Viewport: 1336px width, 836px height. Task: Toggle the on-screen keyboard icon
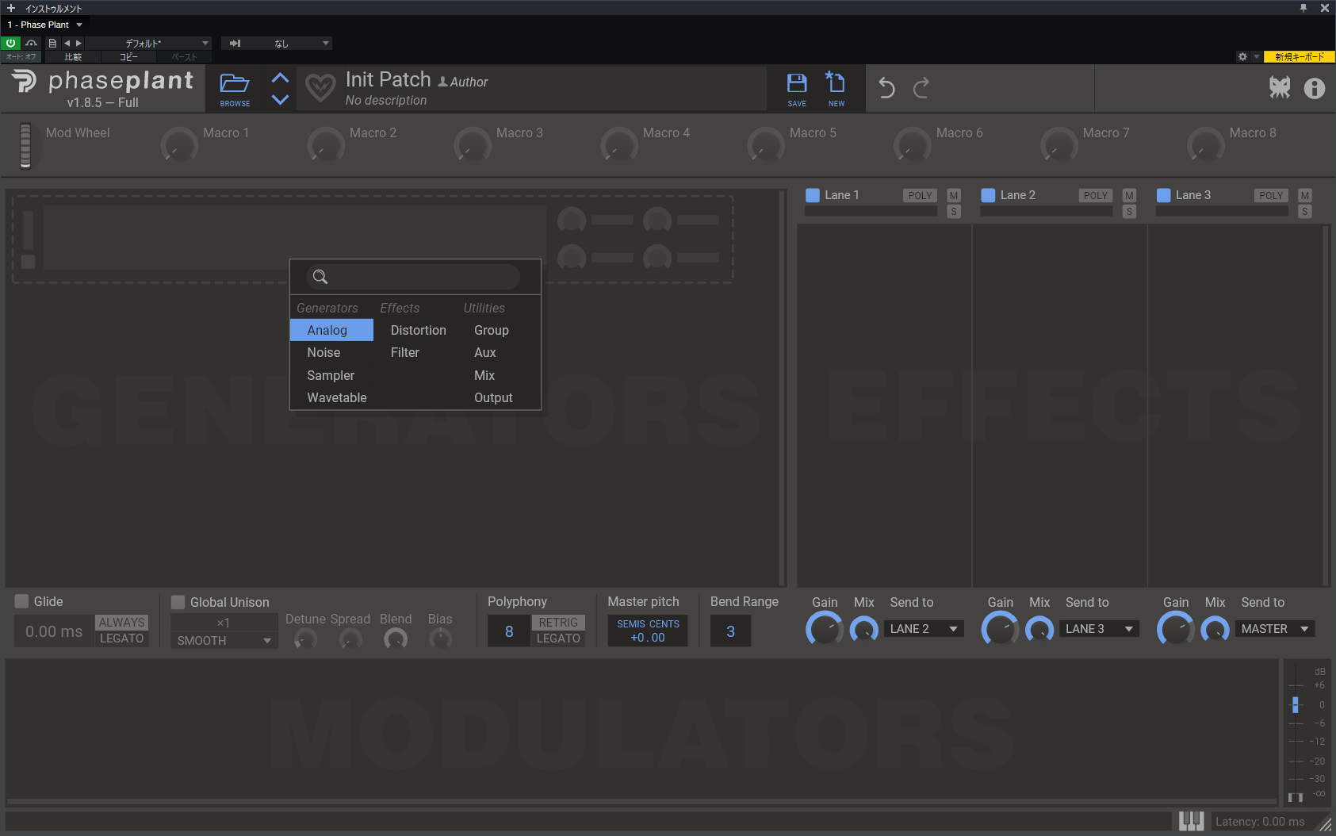tap(1191, 821)
